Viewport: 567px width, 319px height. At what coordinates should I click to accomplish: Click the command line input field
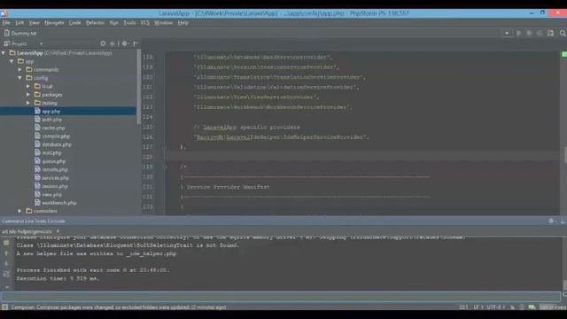(x=281, y=297)
